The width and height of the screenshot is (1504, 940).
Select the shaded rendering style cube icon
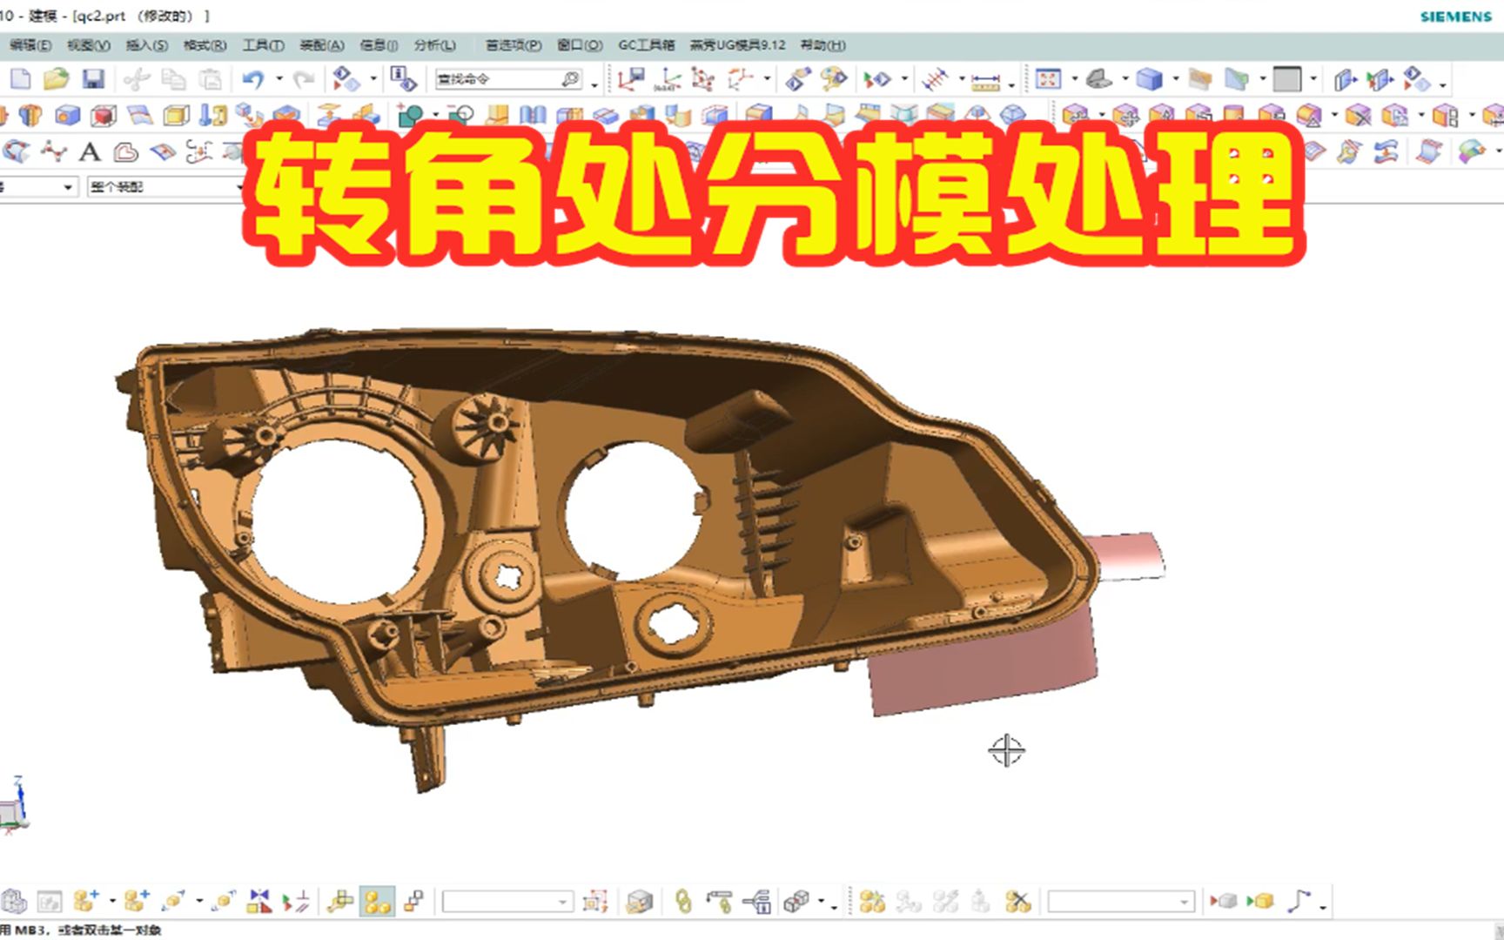tap(1149, 80)
